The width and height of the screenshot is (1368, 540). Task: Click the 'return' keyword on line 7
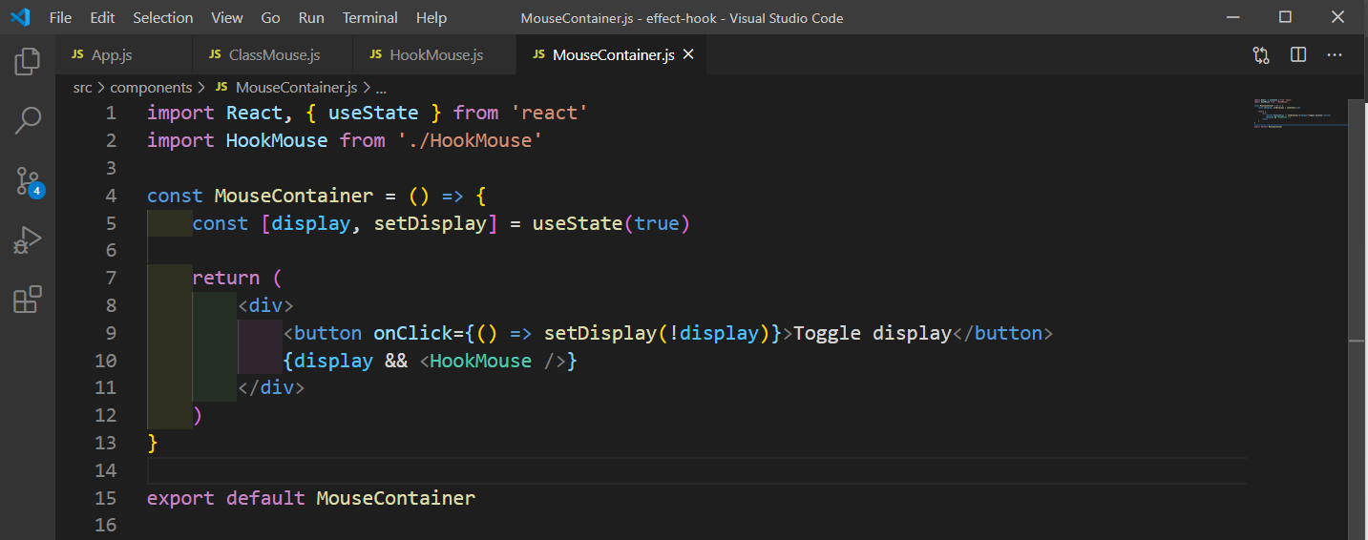[x=226, y=278]
